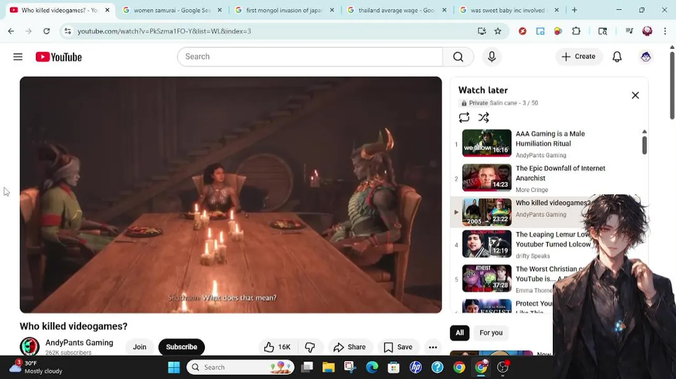
Task: Click the playlist panel scrollbar
Action: pyautogui.click(x=644, y=145)
